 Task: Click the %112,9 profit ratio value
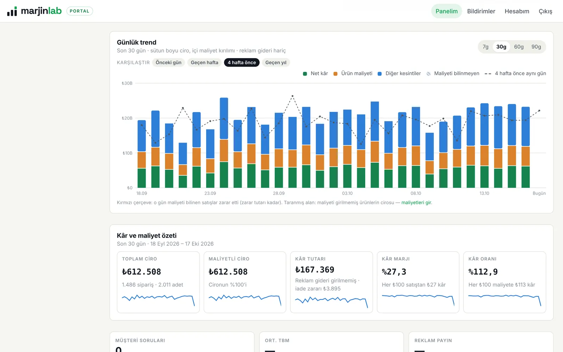(483, 272)
